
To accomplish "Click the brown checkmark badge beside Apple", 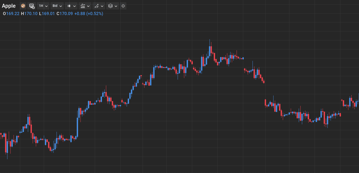I will click(x=23, y=6).
